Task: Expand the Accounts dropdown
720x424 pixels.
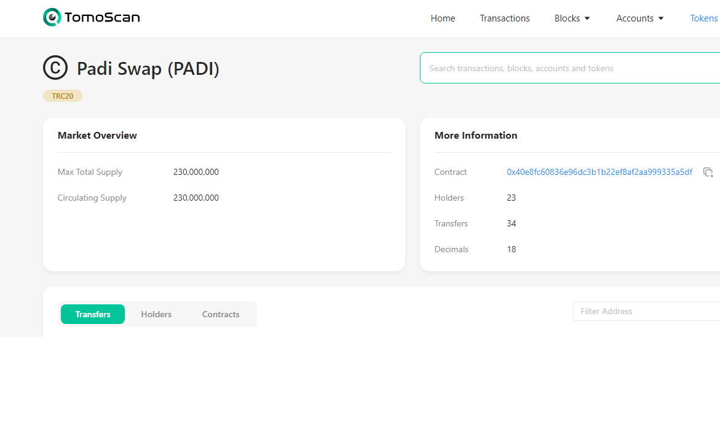Action: [640, 18]
